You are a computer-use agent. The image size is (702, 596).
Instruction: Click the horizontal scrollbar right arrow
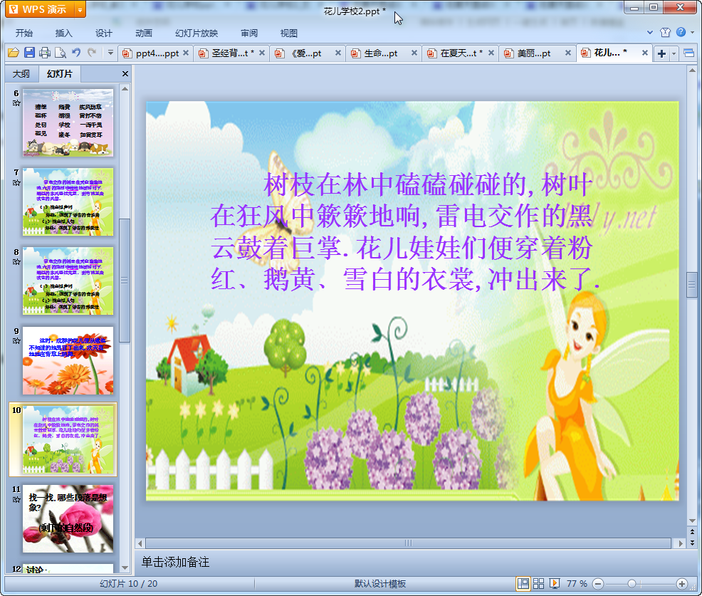[x=681, y=543]
